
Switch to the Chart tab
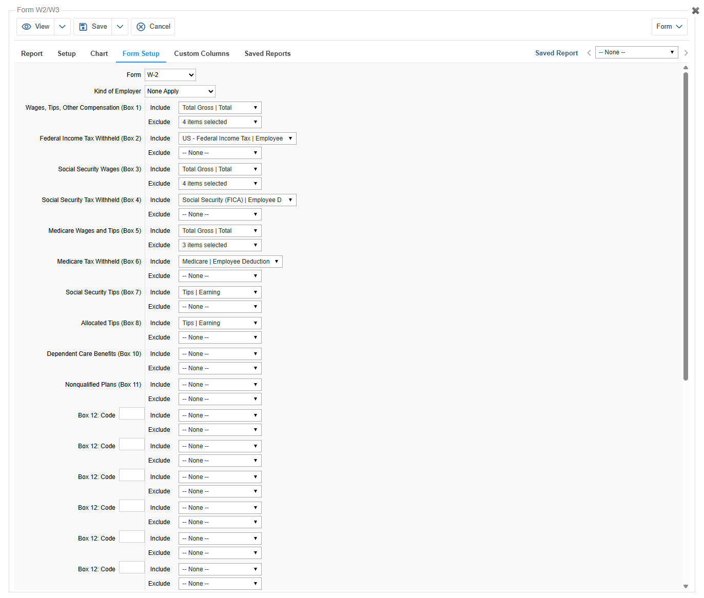click(x=99, y=53)
